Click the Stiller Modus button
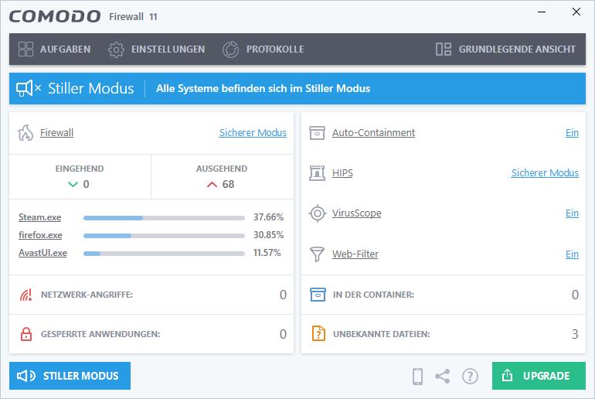The width and height of the screenshot is (595, 399). [70, 376]
